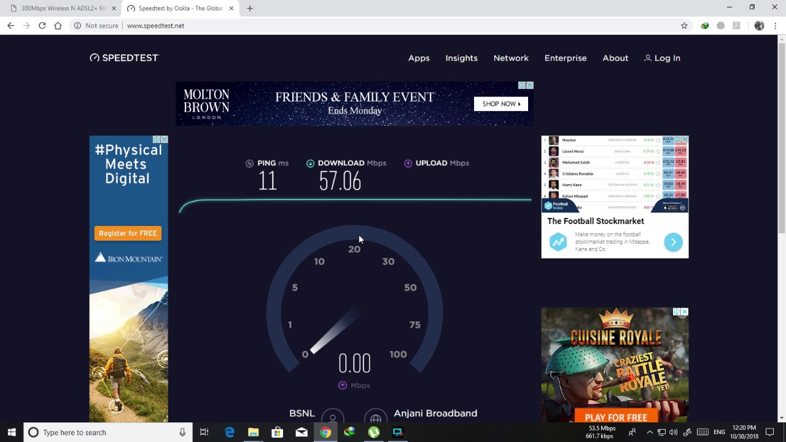Click microphone icon in taskbar search

click(x=182, y=432)
